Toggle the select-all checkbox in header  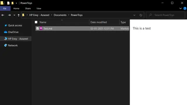click(36, 22)
